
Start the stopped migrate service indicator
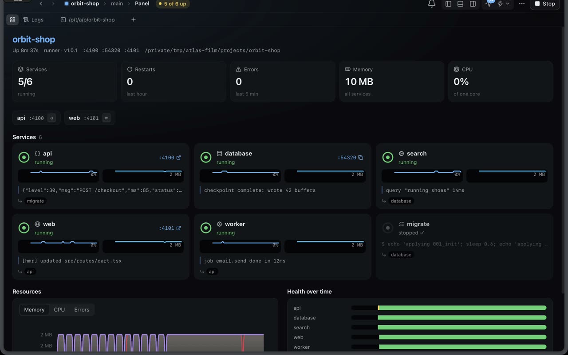point(388,228)
